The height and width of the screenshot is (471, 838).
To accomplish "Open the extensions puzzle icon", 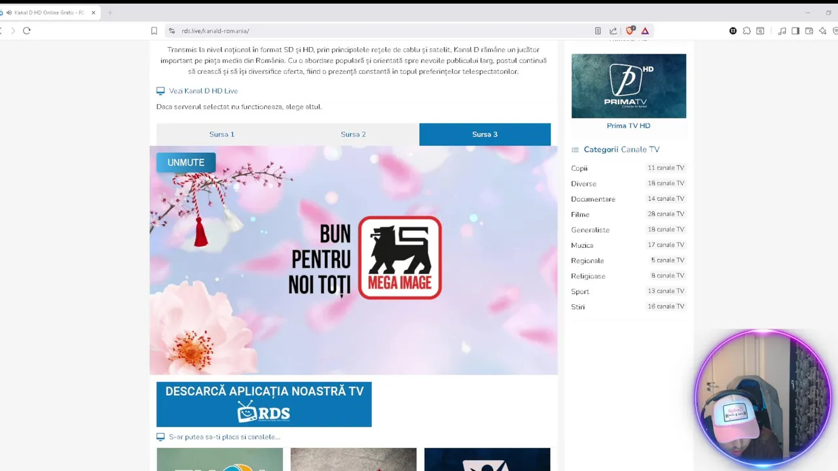I will 746,31.
